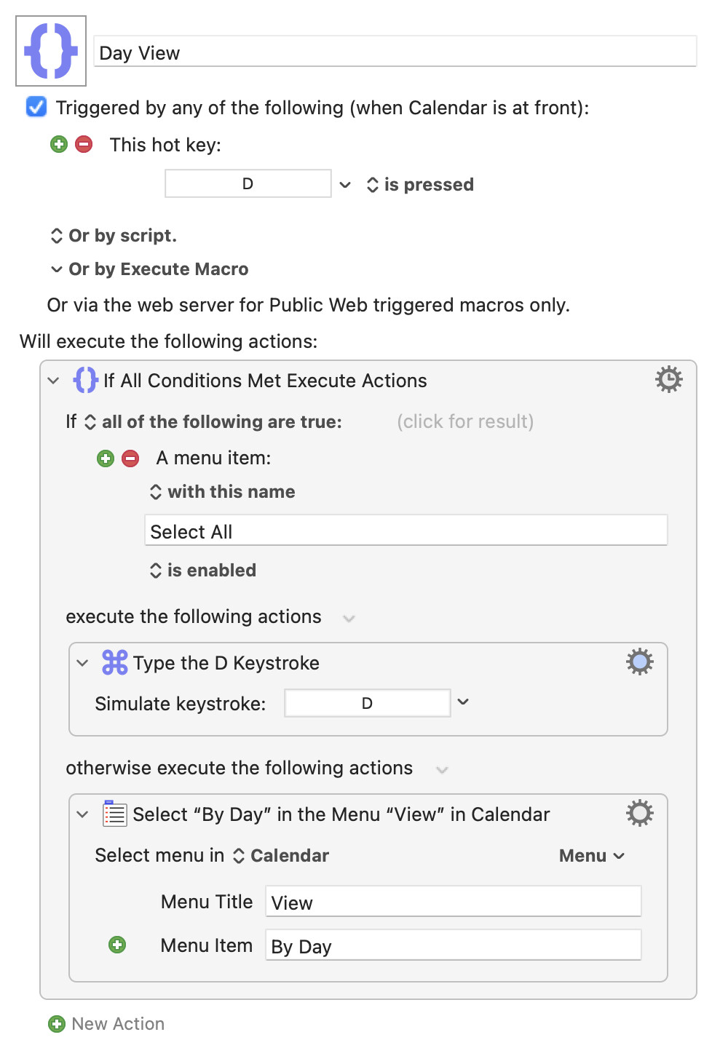The height and width of the screenshot is (1048, 712).
Task: Add a submenu item with plus icon
Action: coord(117,945)
